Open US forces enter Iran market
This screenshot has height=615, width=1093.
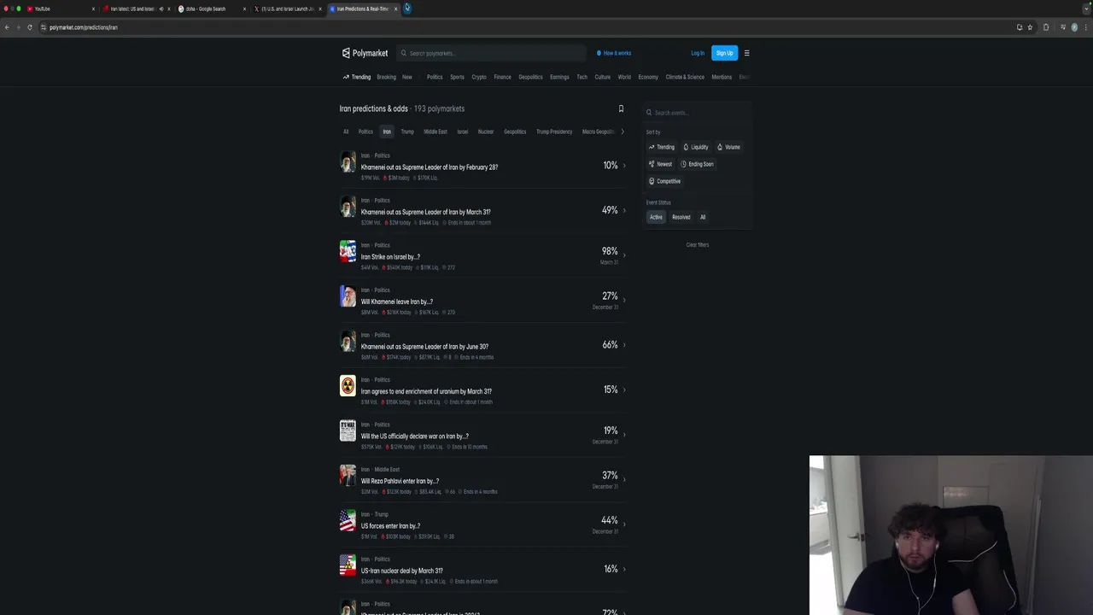(x=390, y=526)
